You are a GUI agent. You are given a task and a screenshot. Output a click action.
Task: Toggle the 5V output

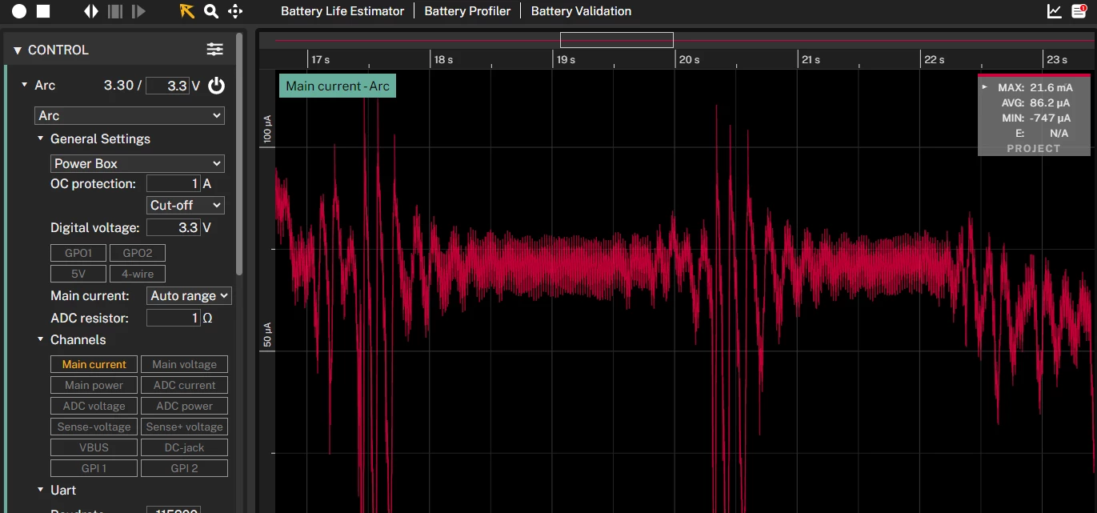point(78,274)
